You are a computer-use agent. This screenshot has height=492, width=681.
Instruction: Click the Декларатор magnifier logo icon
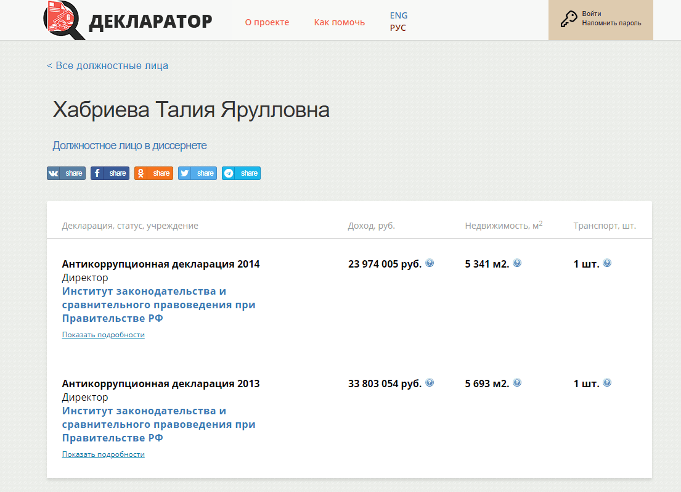pos(64,20)
